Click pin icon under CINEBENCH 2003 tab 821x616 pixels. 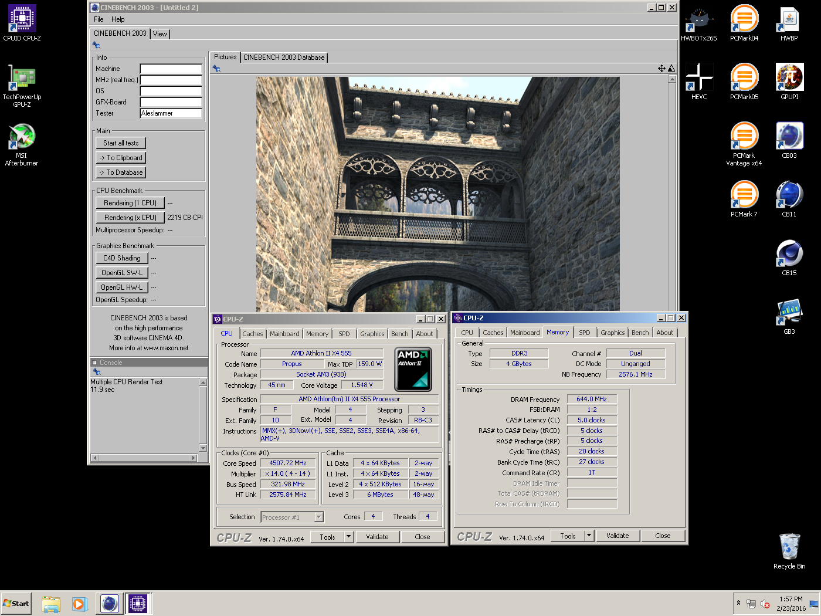tap(96, 45)
